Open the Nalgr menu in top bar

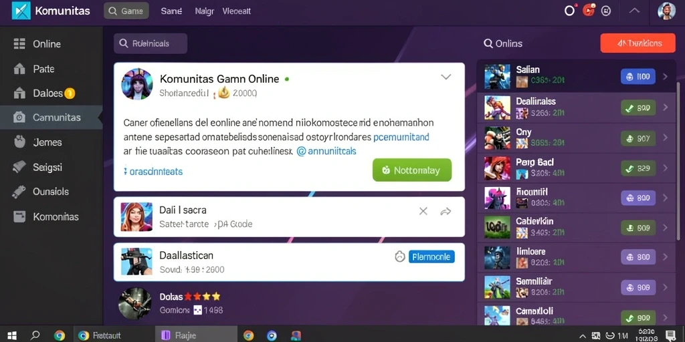[205, 11]
